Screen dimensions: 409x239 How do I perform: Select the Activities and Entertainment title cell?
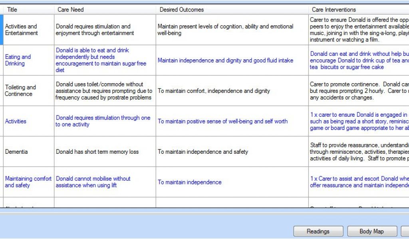(x=21, y=30)
